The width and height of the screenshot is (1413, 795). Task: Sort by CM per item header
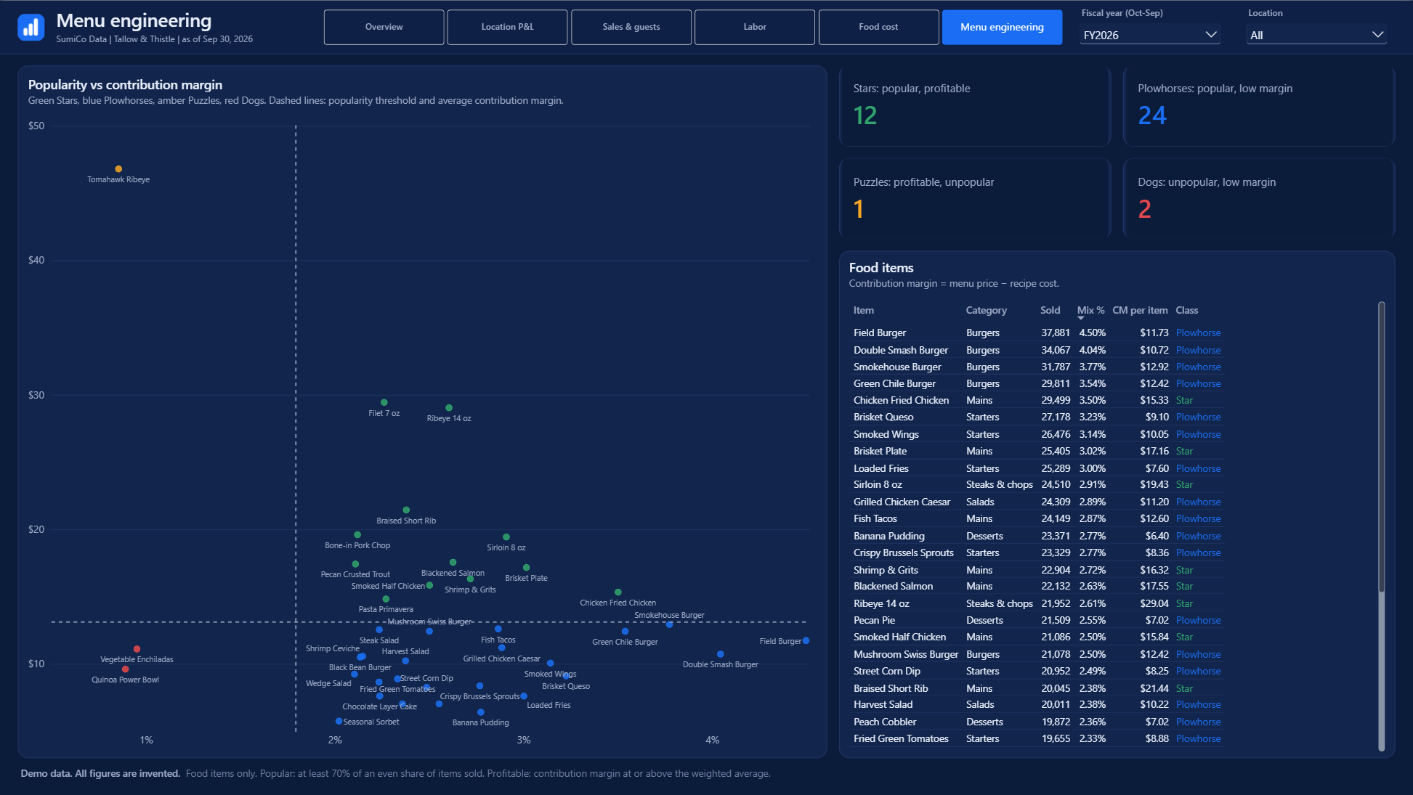tap(1140, 310)
